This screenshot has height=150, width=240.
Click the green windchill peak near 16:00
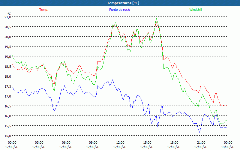point(156,18)
